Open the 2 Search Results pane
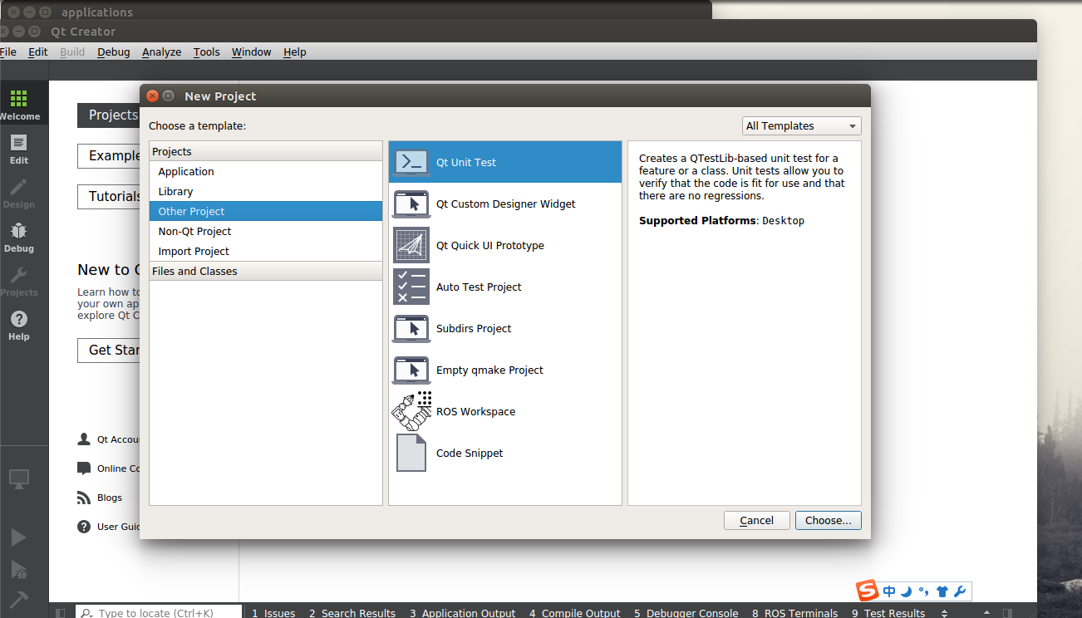The width and height of the screenshot is (1082, 618). click(x=352, y=613)
